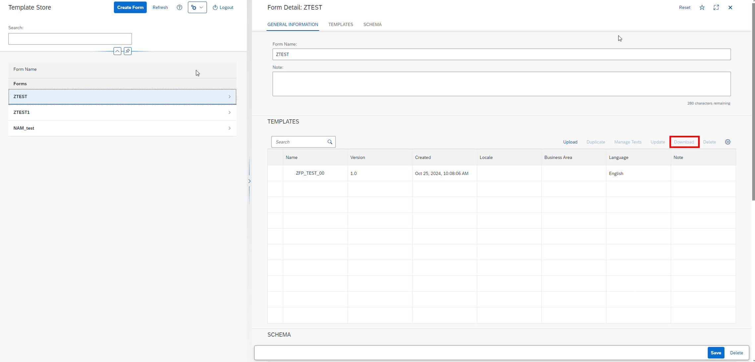Click the Business Area column header
The image size is (755, 362).
(574, 157)
